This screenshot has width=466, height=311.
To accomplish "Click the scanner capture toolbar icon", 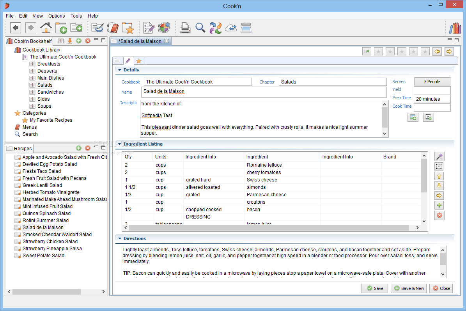I will [246, 28].
